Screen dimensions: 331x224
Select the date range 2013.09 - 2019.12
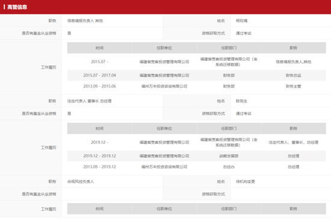(99, 167)
